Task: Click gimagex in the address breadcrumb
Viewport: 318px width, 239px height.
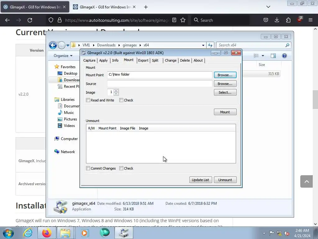Action: [x=129, y=45]
